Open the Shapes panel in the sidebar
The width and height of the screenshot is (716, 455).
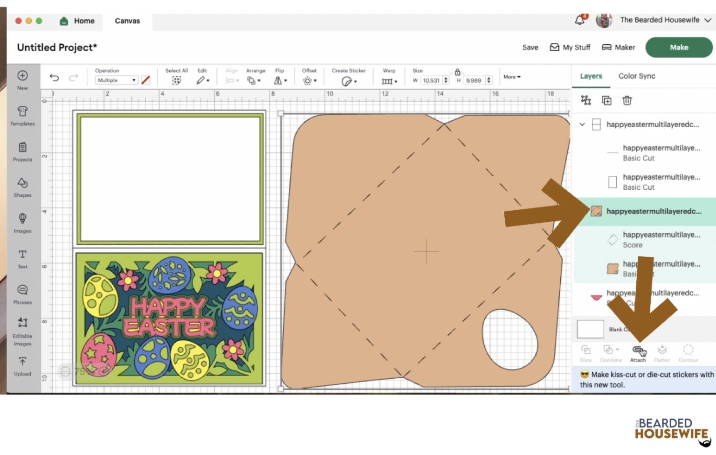pos(22,186)
